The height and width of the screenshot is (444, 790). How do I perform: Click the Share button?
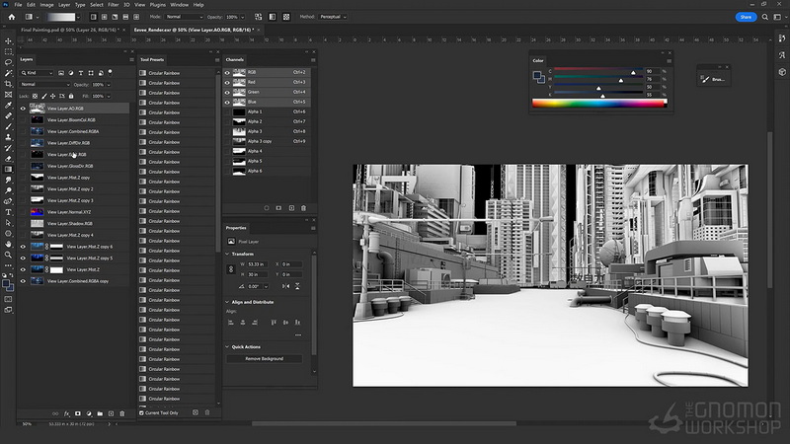(746, 17)
